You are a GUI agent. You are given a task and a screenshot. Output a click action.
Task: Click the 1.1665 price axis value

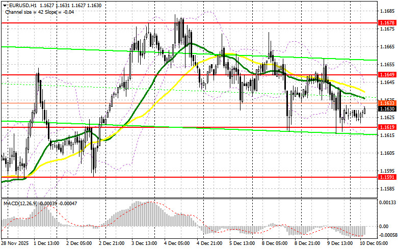coord(387,47)
